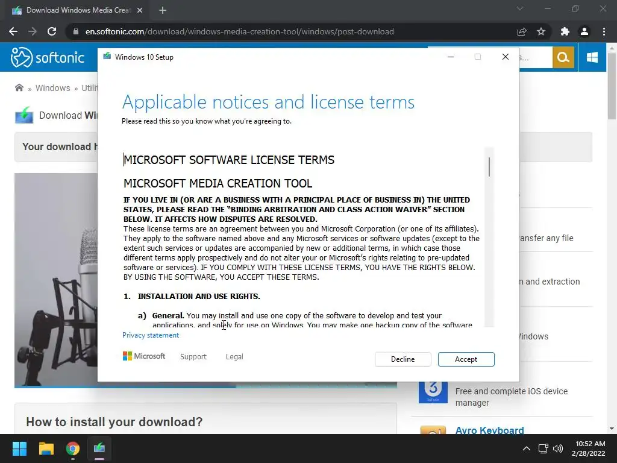Click the Accept button
617x463 pixels.
pyautogui.click(x=466, y=359)
